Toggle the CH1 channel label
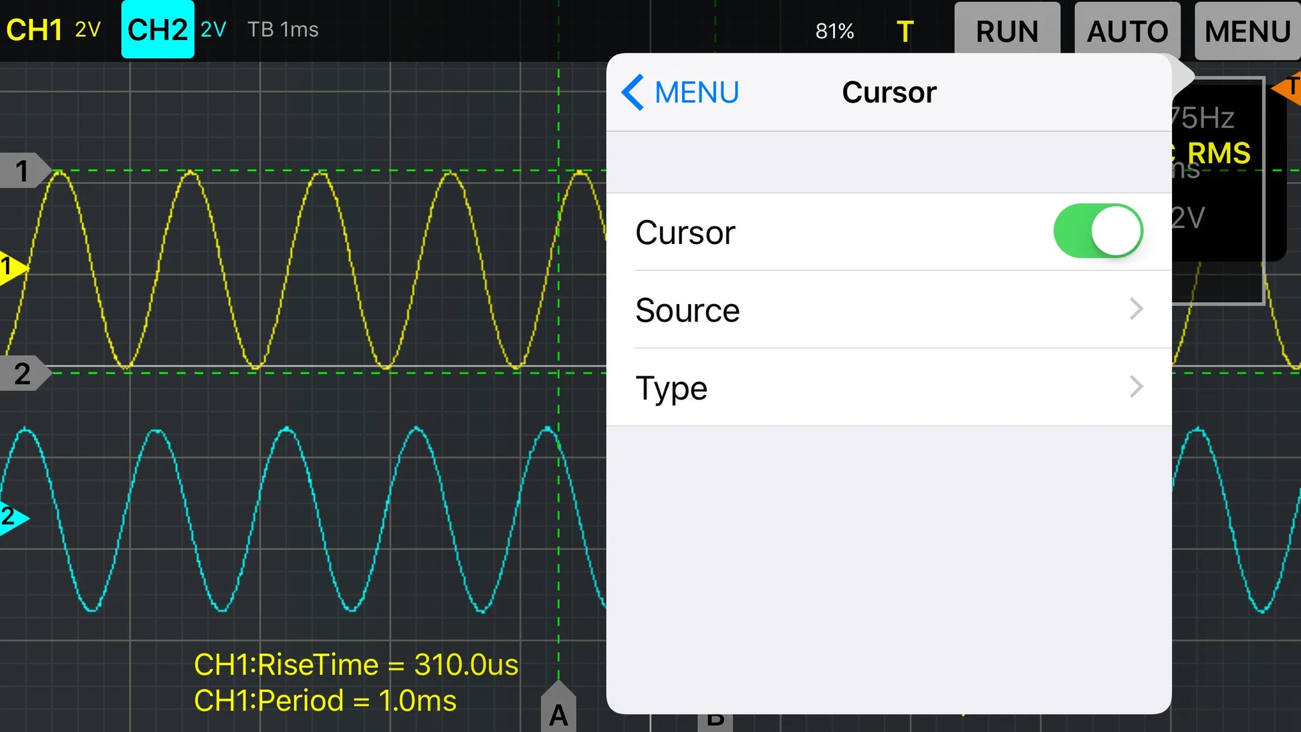This screenshot has width=1301, height=732. tap(35, 30)
